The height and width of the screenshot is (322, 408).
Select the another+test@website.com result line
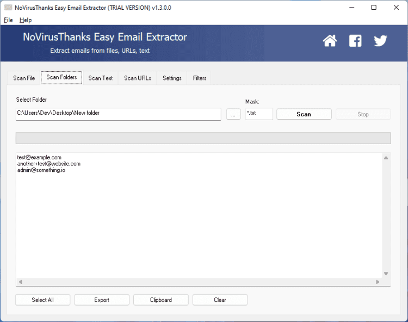click(49, 164)
